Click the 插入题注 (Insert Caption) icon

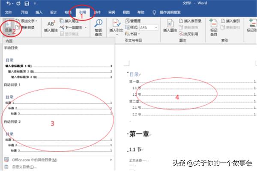coord(169,26)
